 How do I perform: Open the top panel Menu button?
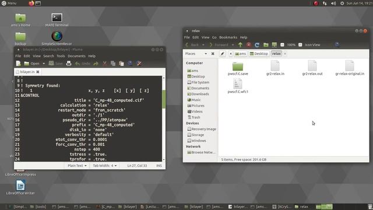(x=9, y=3)
